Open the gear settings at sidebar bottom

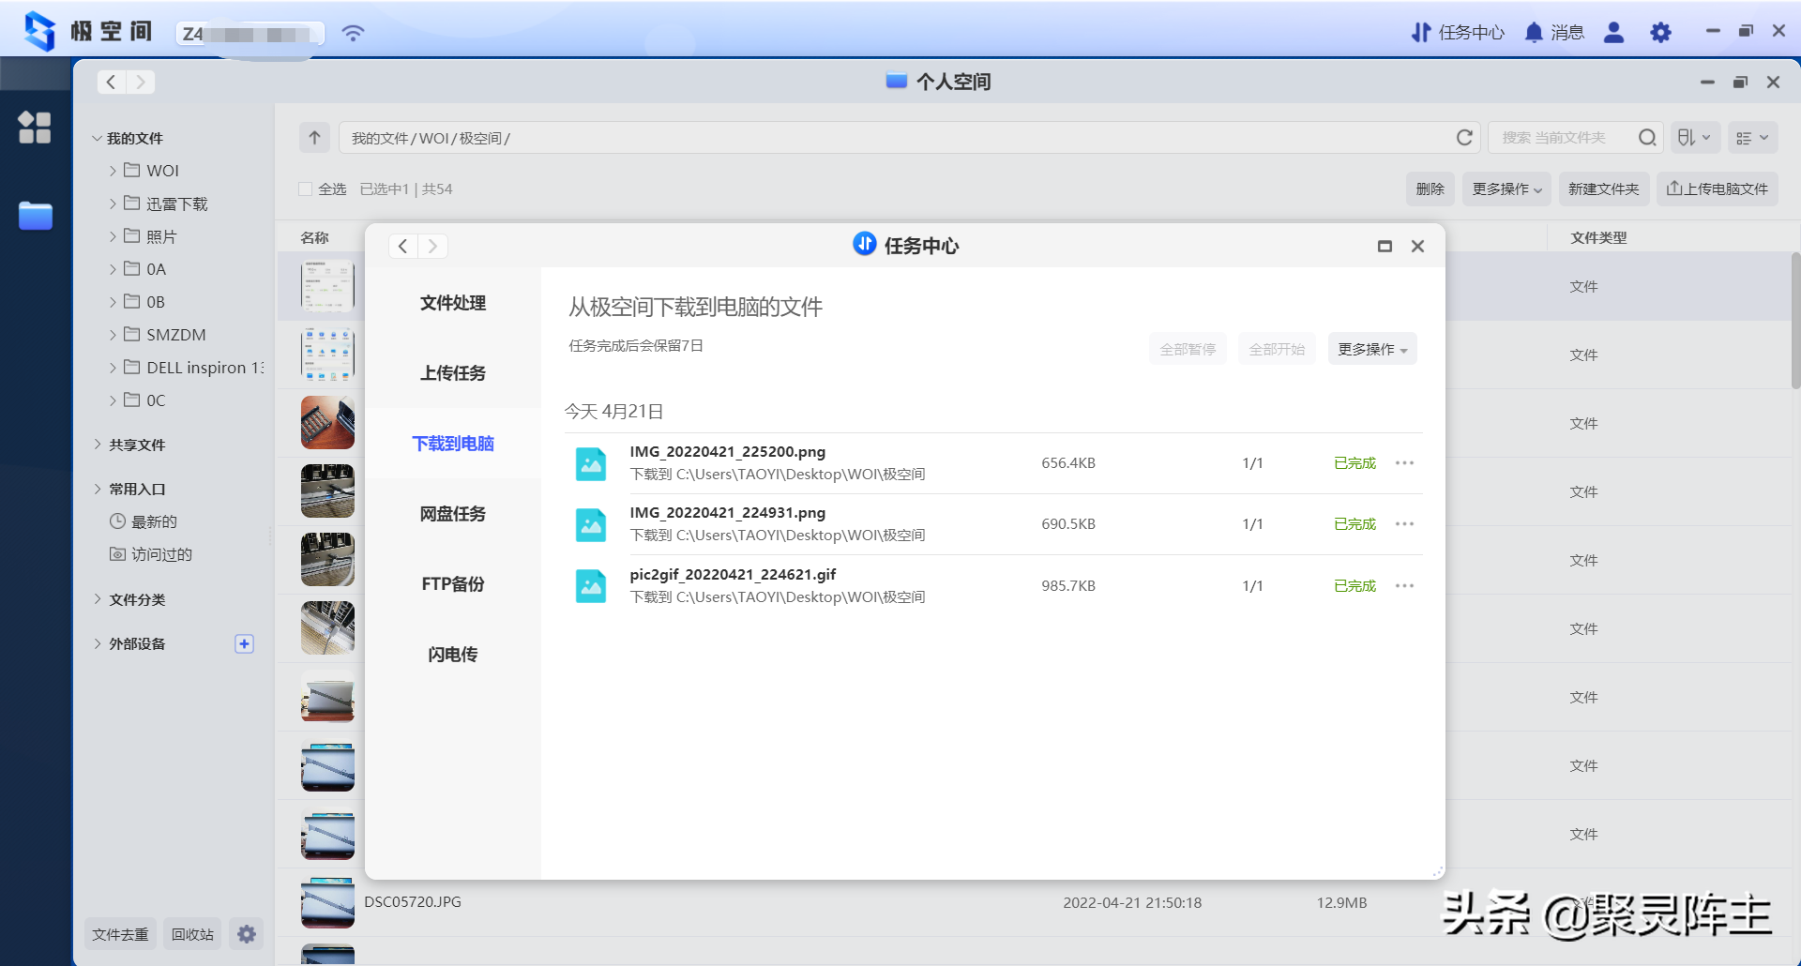coord(246,934)
